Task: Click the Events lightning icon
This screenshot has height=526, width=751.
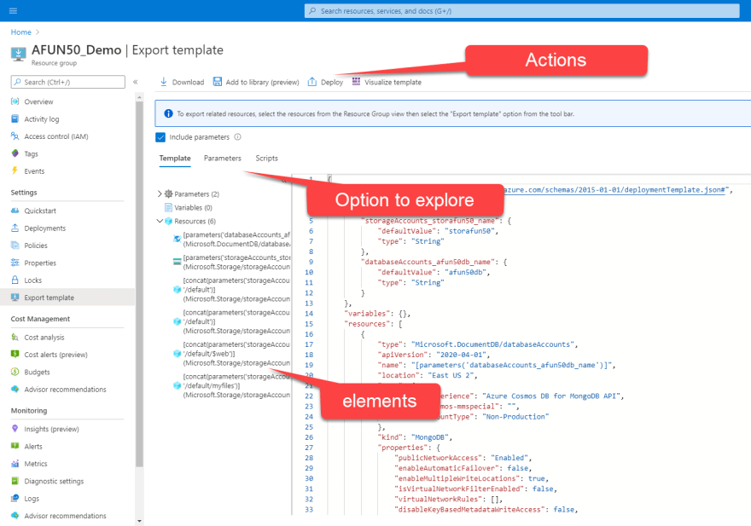Action: 15,171
